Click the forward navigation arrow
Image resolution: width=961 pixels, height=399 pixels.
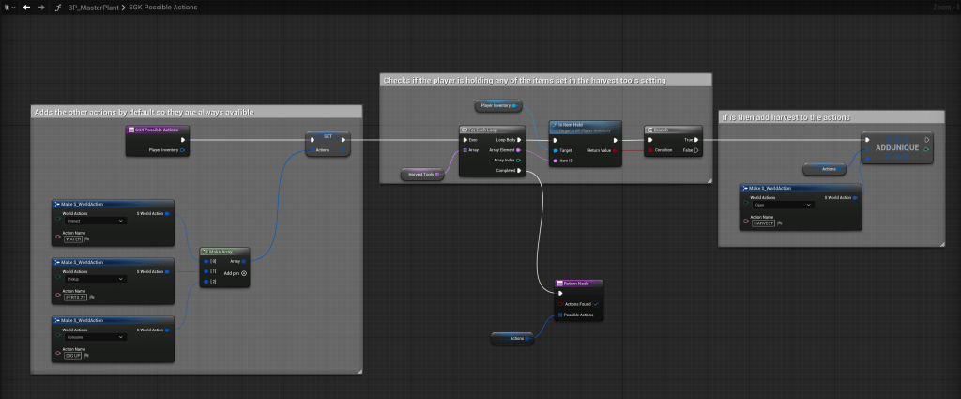[x=40, y=7]
